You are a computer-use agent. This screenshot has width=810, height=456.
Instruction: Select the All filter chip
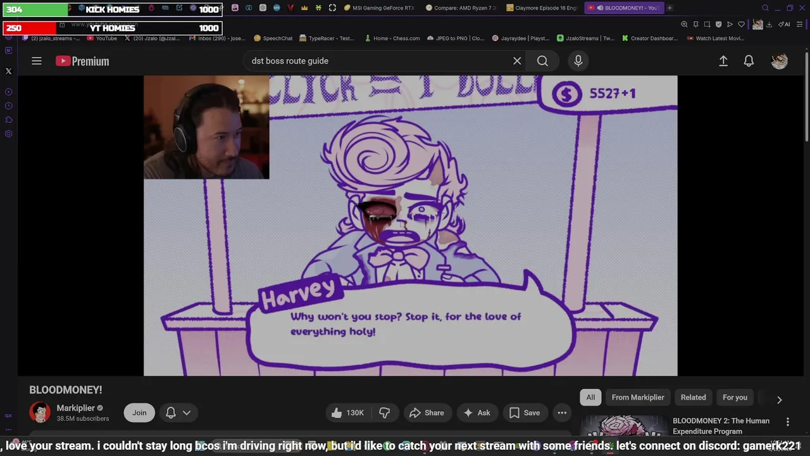(x=590, y=398)
